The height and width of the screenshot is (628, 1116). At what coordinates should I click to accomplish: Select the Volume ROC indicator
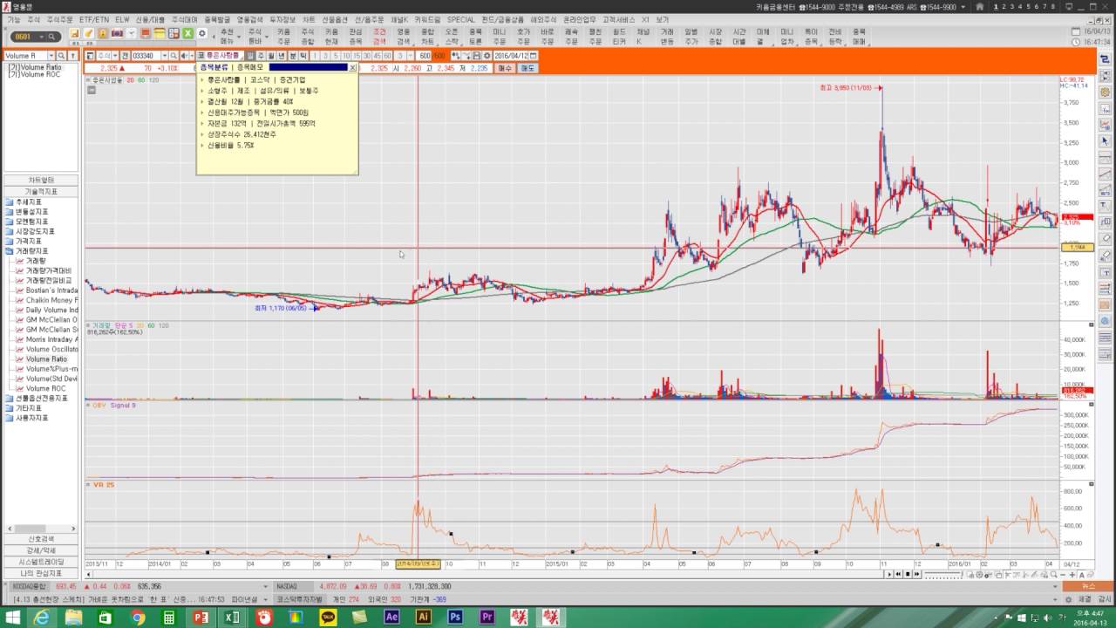pyautogui.click(x=45, y=388)
